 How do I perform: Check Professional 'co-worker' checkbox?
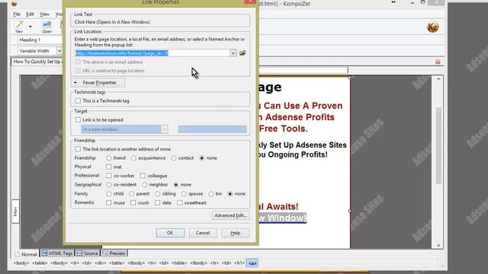(108, 176)
